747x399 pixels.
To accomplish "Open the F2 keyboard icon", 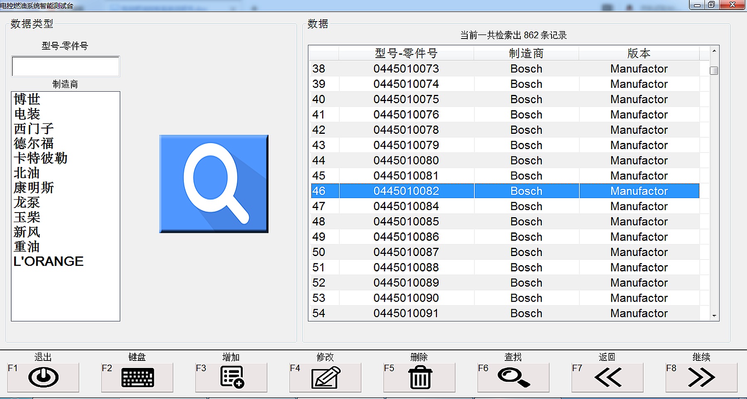I will tap(138, 377).
